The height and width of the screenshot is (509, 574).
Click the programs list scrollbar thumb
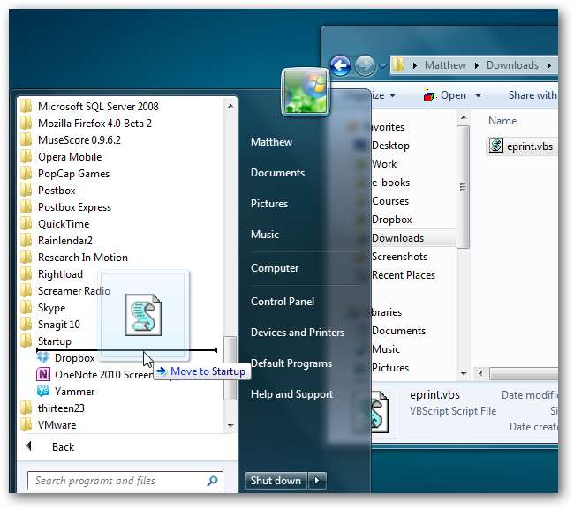pyautogui.click(x=230, y=367)
